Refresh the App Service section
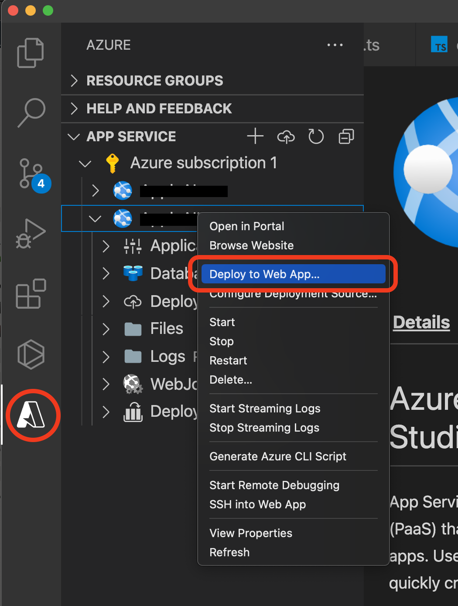The height and width of the screenshot is (606, 458). click(316, 136)
